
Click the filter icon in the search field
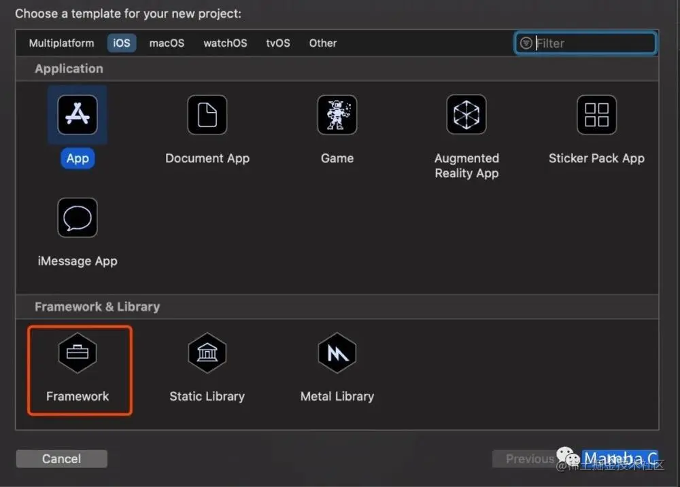click(526, 43)
